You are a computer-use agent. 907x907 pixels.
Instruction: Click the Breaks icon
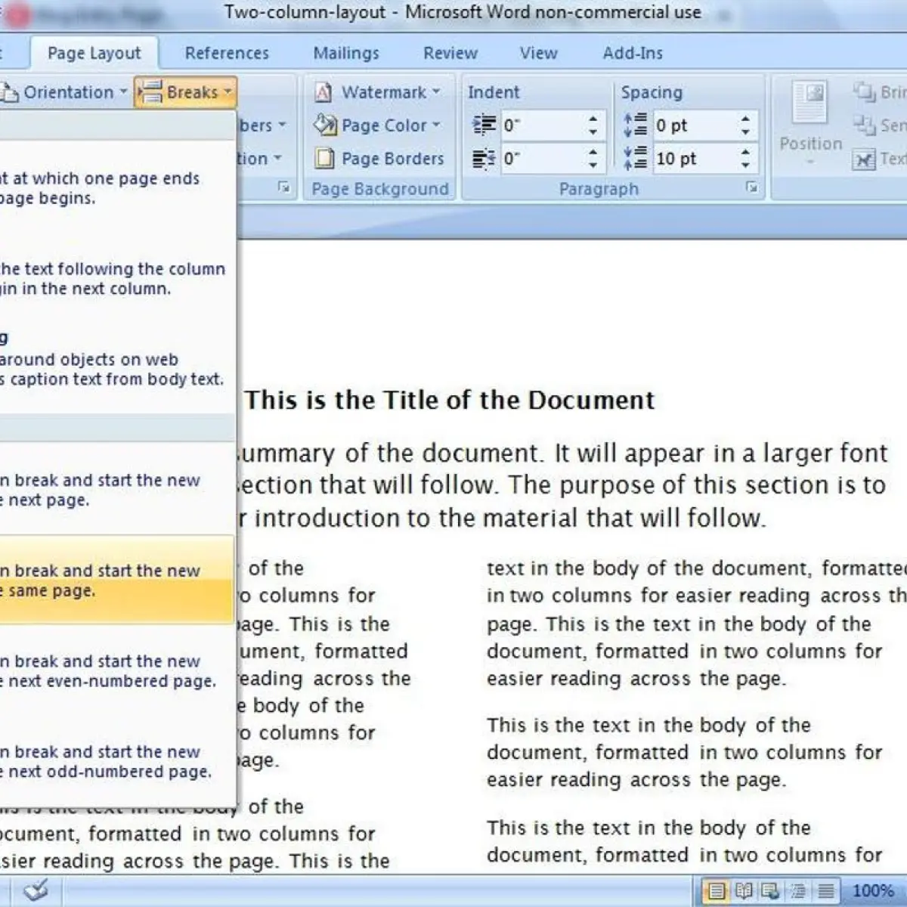(x=150, y=92)
